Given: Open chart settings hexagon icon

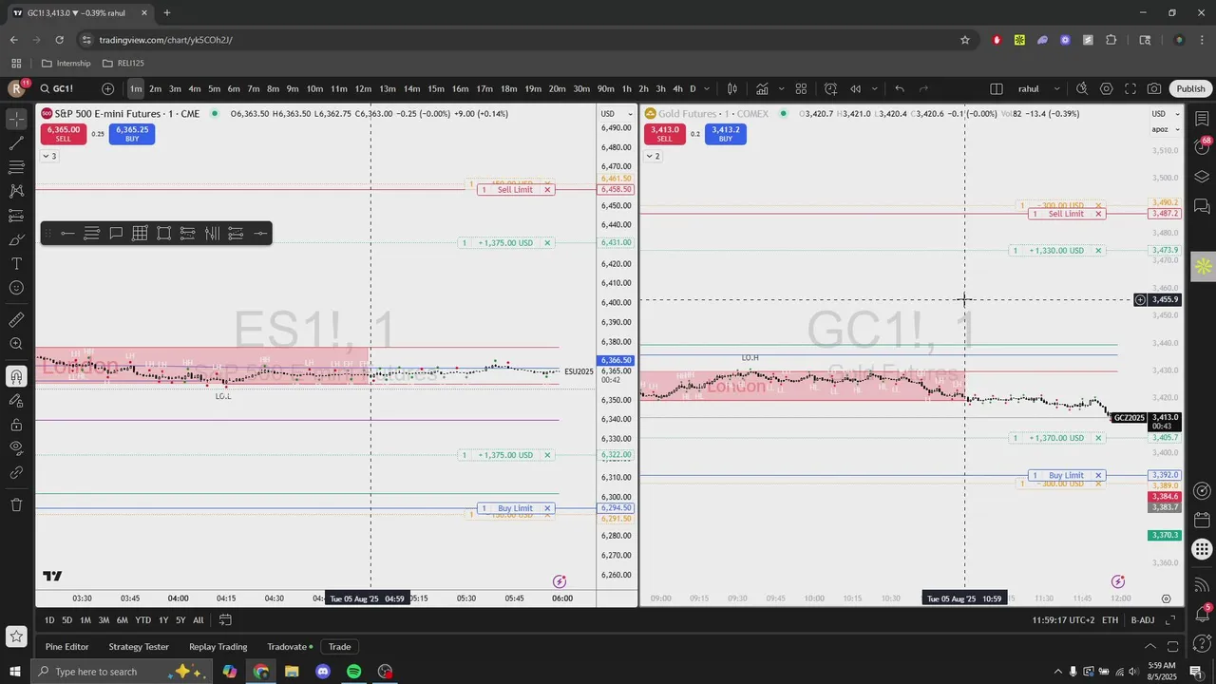Looking at the screenshot, I should click(1107, 88).
